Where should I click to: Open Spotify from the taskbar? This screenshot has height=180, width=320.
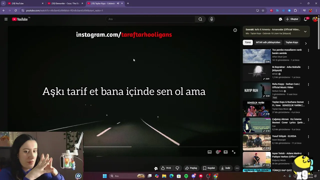tap(186, 176)
